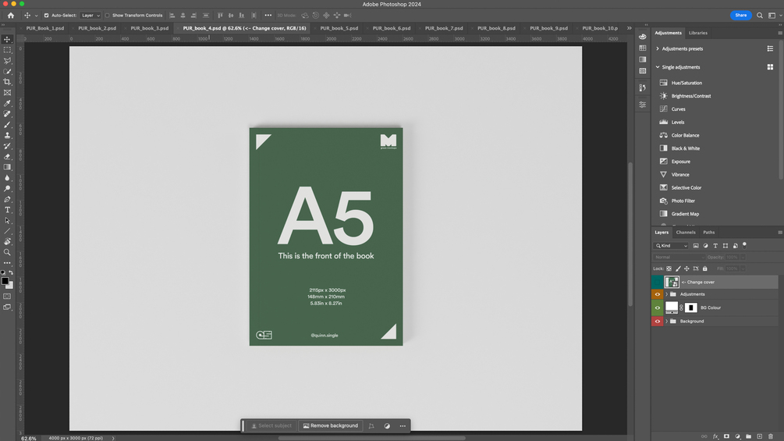Swap foreground and background colors arrow
The height and width of the screenshot is (441, 784).
pos(11,273)
